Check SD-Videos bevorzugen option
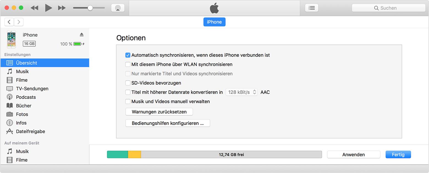Viewport: 429px width, 173px height. coord(128,83)
